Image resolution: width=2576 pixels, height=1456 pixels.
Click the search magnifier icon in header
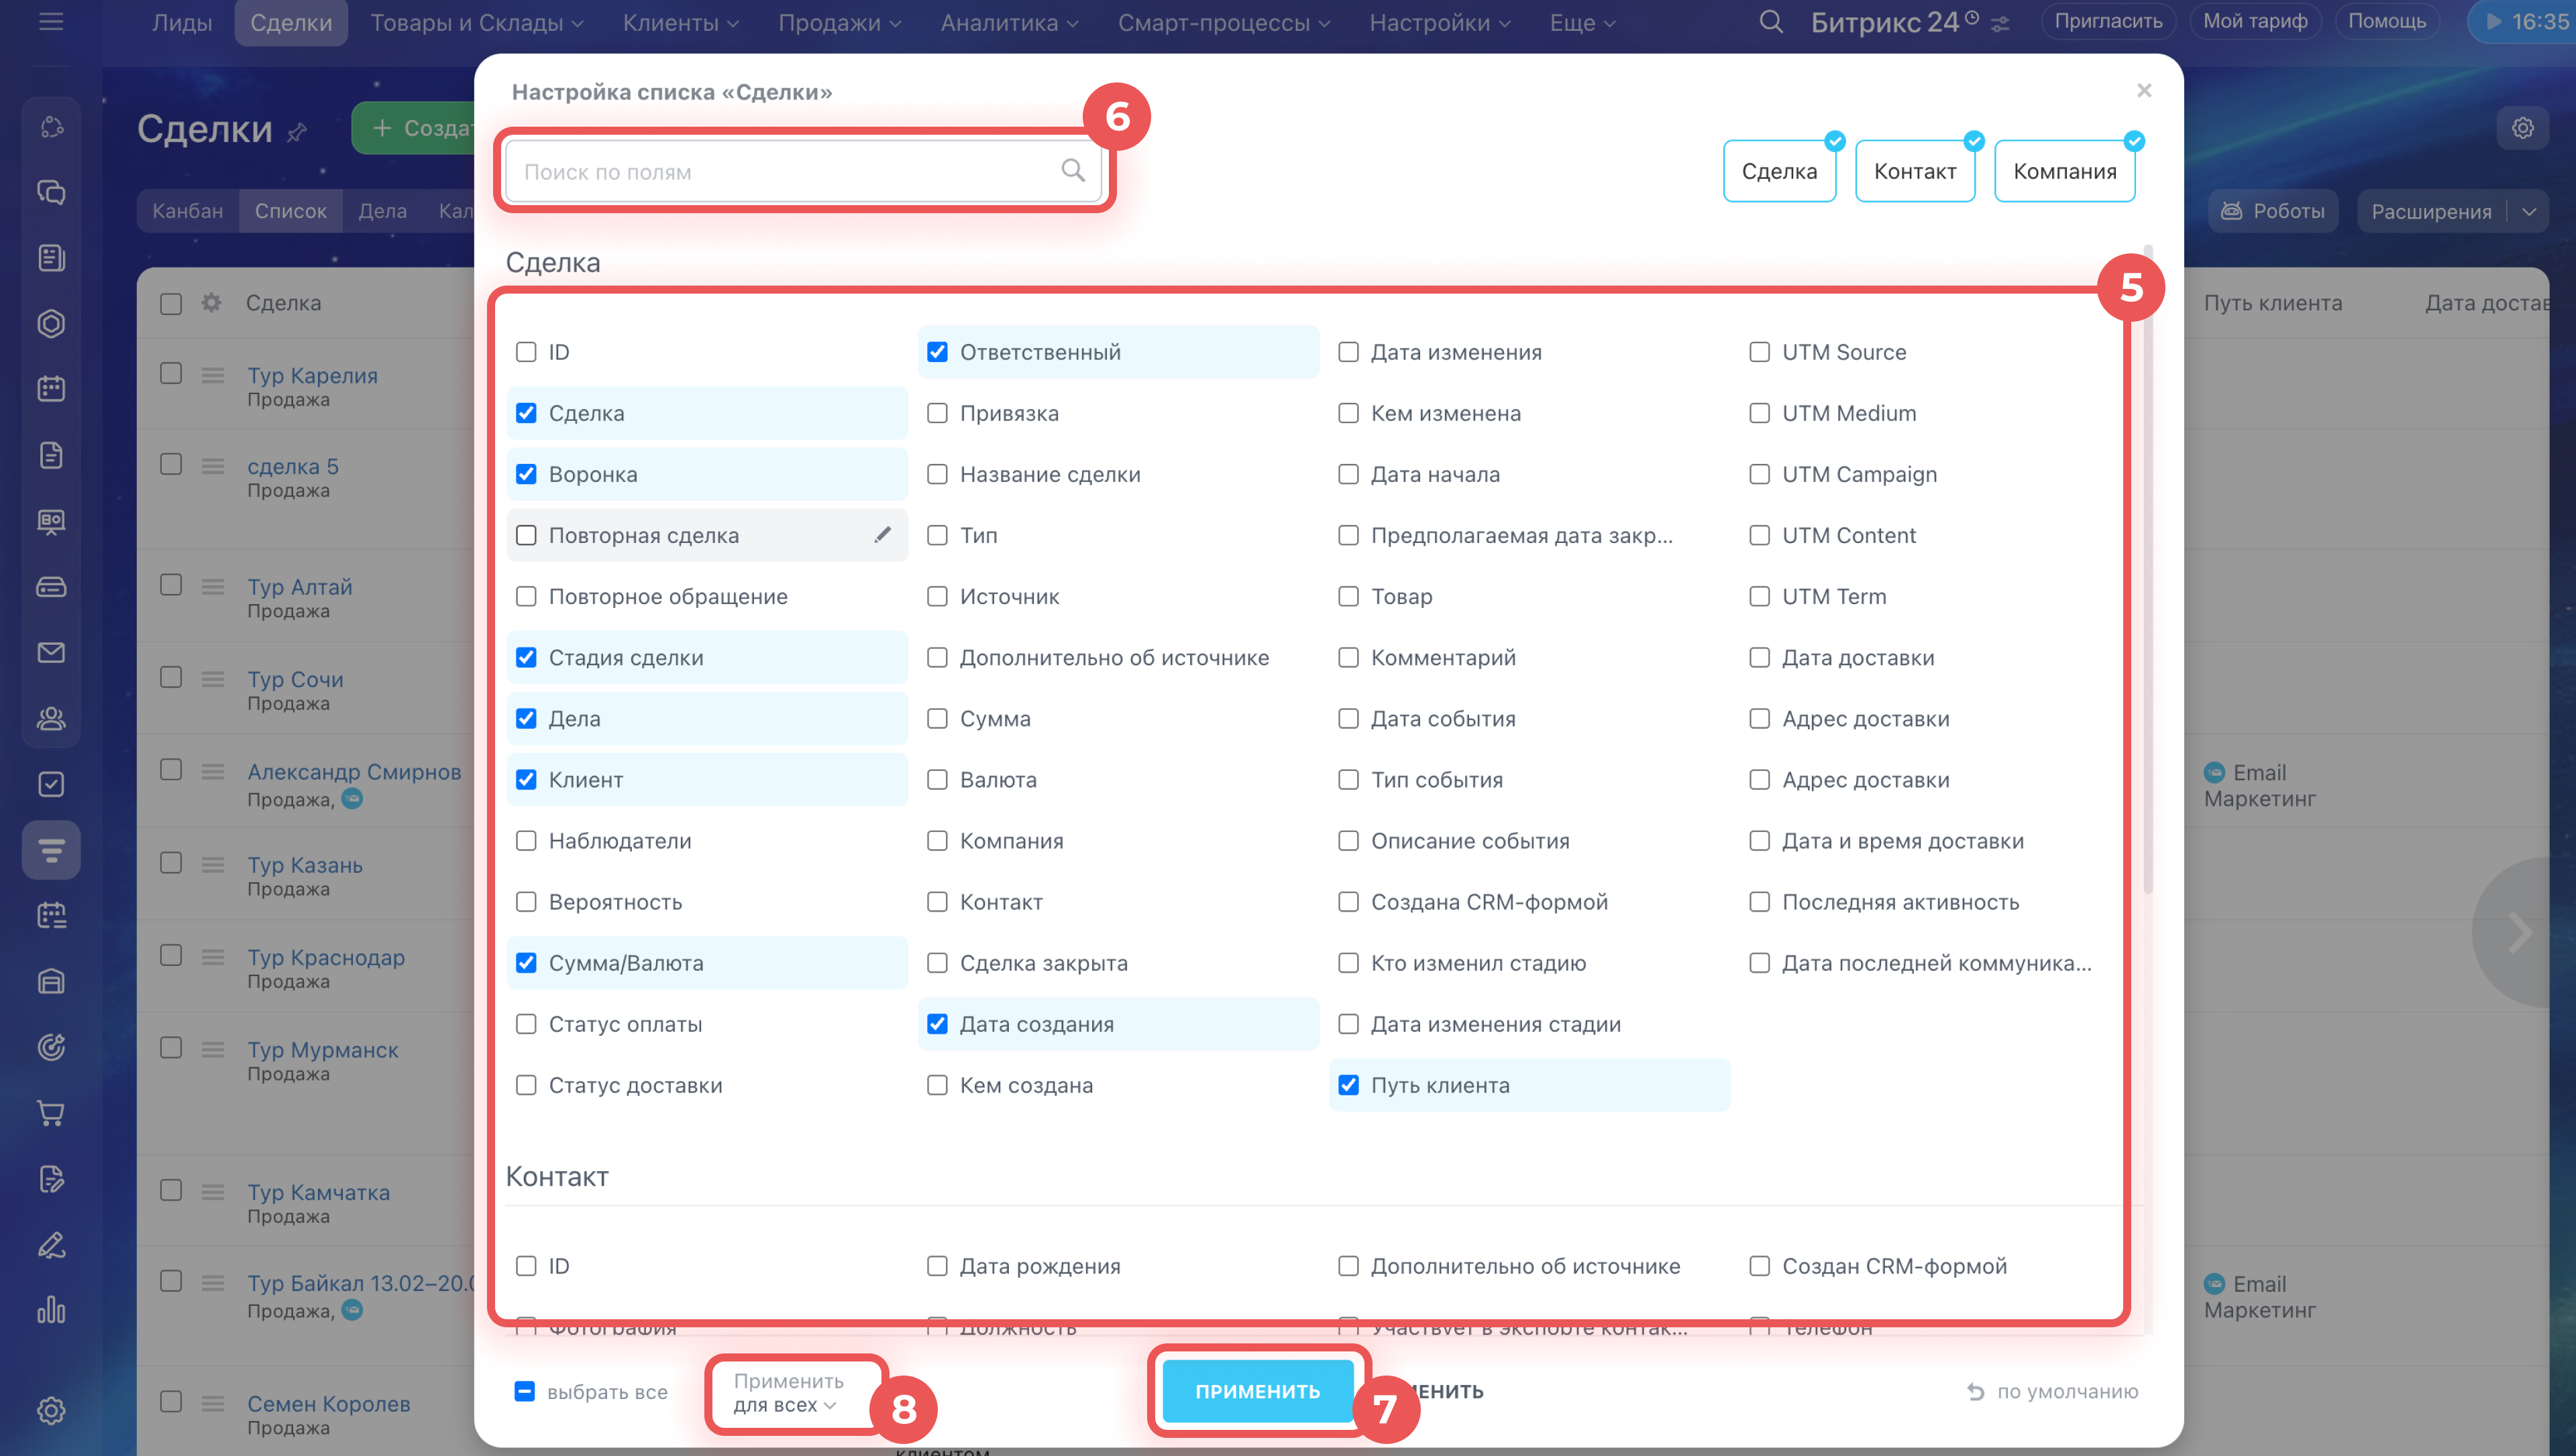point(1770,22)
